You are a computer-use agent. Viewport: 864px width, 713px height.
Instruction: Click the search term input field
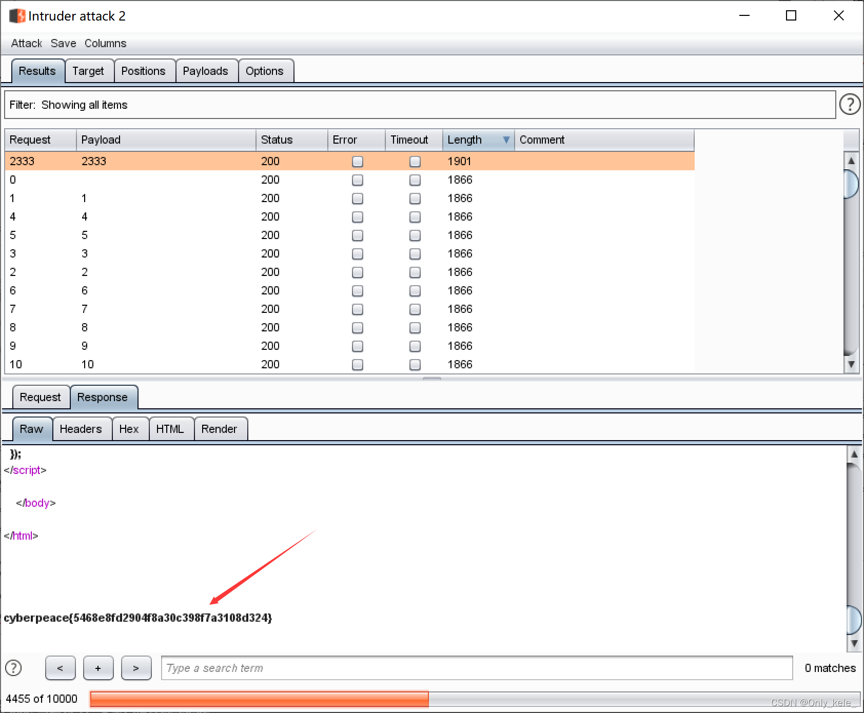pyautogui.click(x=477, y=668)
